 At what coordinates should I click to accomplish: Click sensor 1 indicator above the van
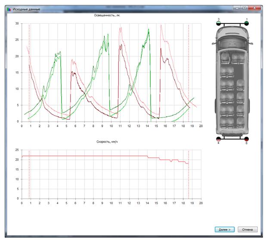click(x=247, y=23)
